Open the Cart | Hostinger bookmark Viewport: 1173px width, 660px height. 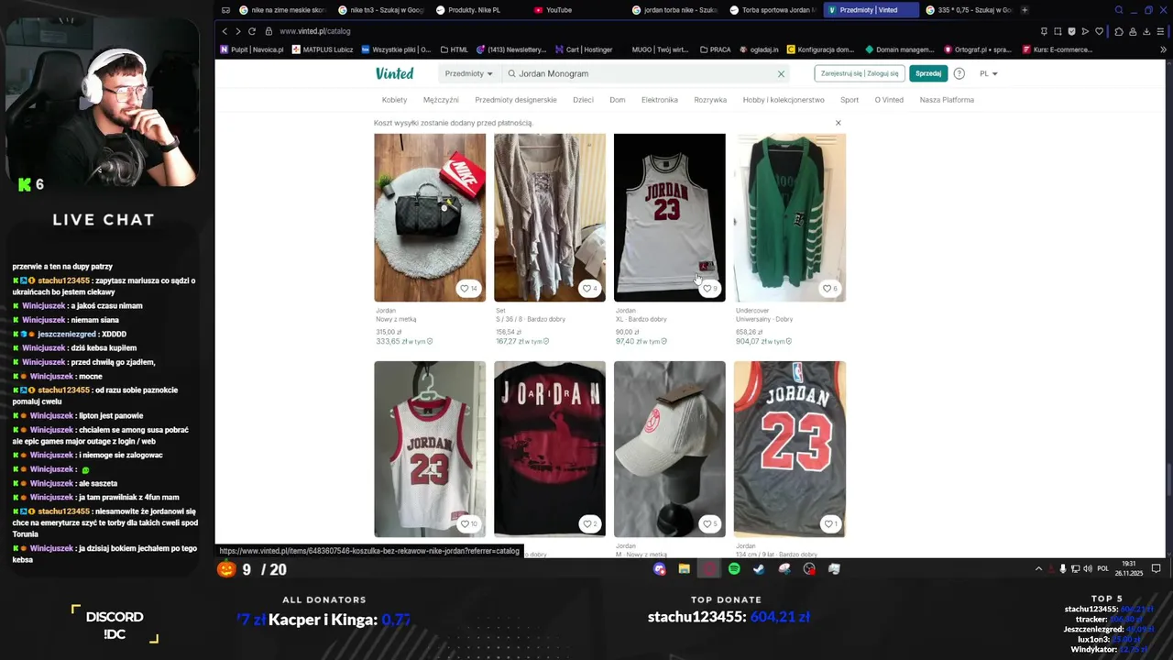pos(584,49)
